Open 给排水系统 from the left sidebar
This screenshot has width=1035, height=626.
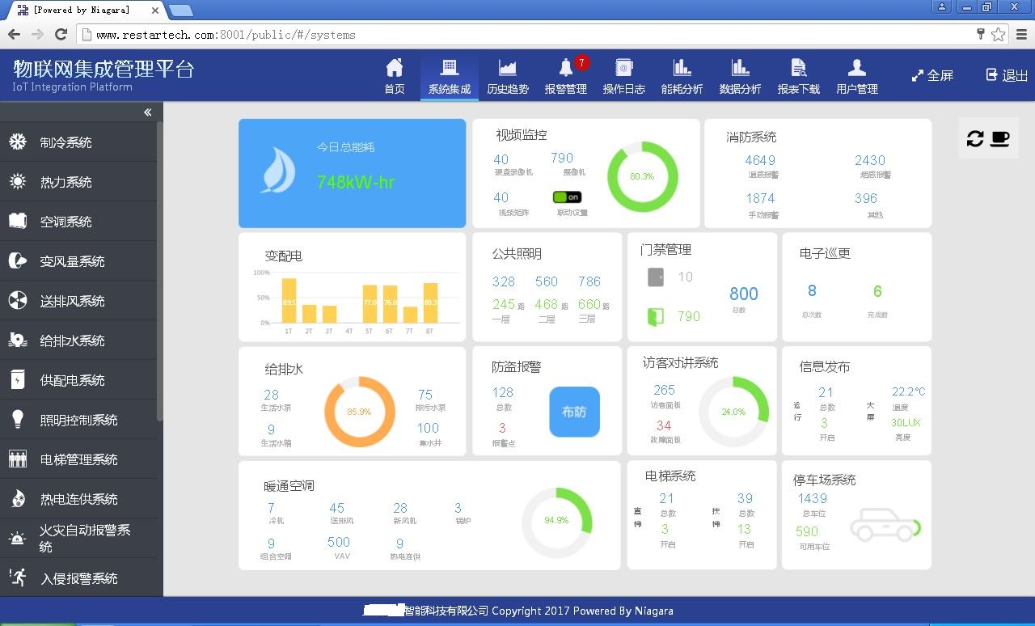point(65,340)
